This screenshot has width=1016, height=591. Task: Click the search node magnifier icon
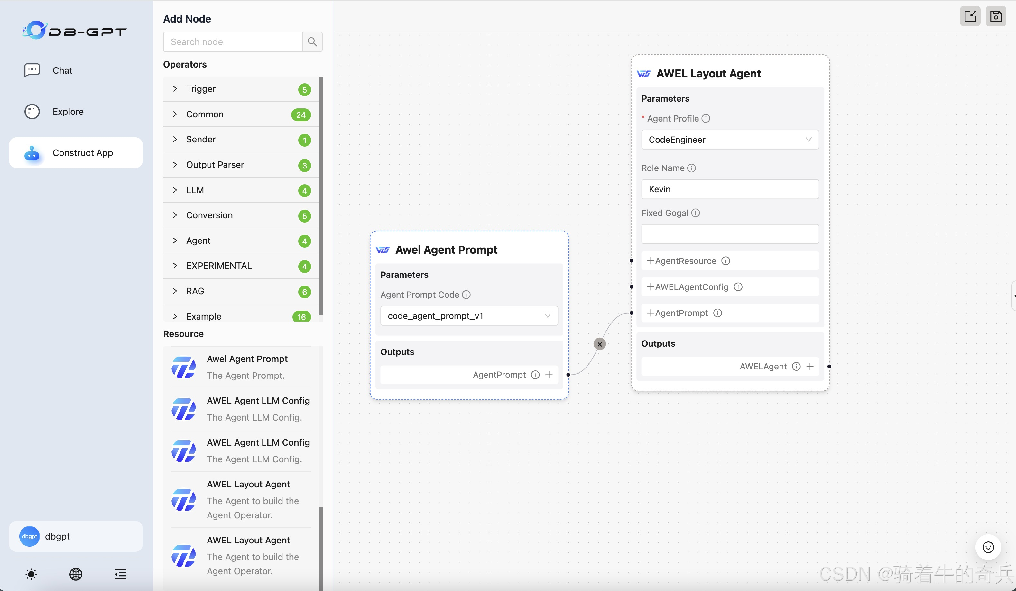click(x=312, y=42)
